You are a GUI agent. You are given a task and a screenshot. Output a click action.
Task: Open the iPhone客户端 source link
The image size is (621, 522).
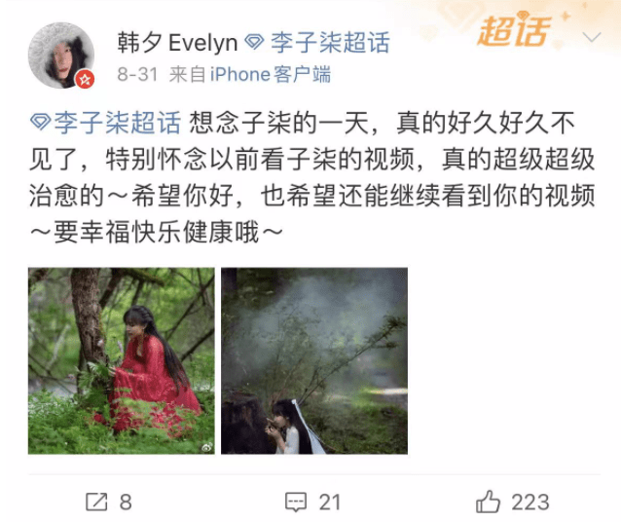271,75
